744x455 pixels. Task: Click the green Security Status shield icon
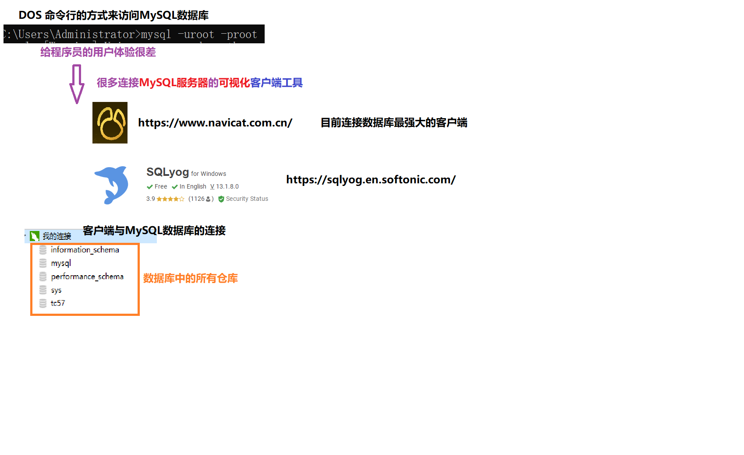pos(221,199)
